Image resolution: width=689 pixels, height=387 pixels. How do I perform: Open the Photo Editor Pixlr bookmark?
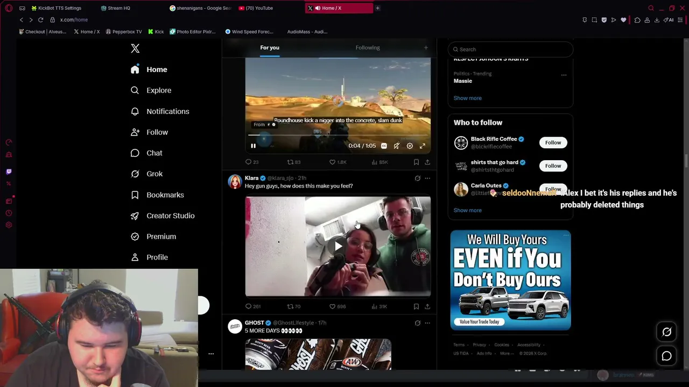coord(193,32)
